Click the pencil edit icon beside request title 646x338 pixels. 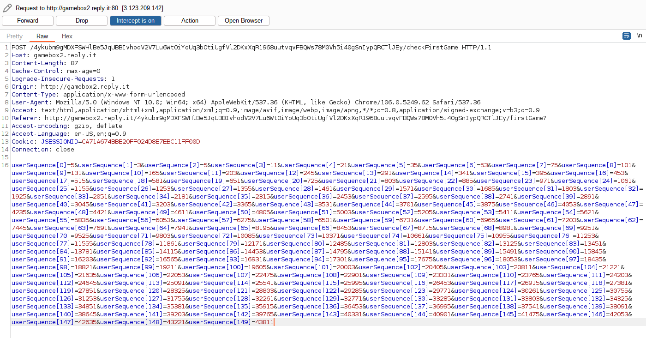(7, 8)
